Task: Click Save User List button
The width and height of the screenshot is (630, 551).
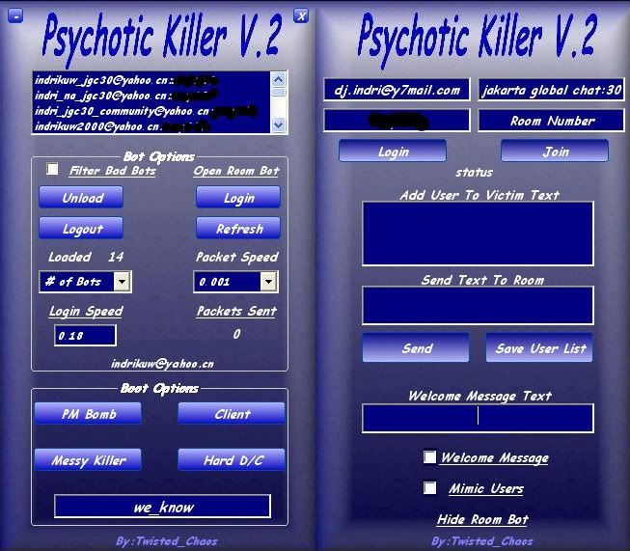Action: tap(539, 347)
